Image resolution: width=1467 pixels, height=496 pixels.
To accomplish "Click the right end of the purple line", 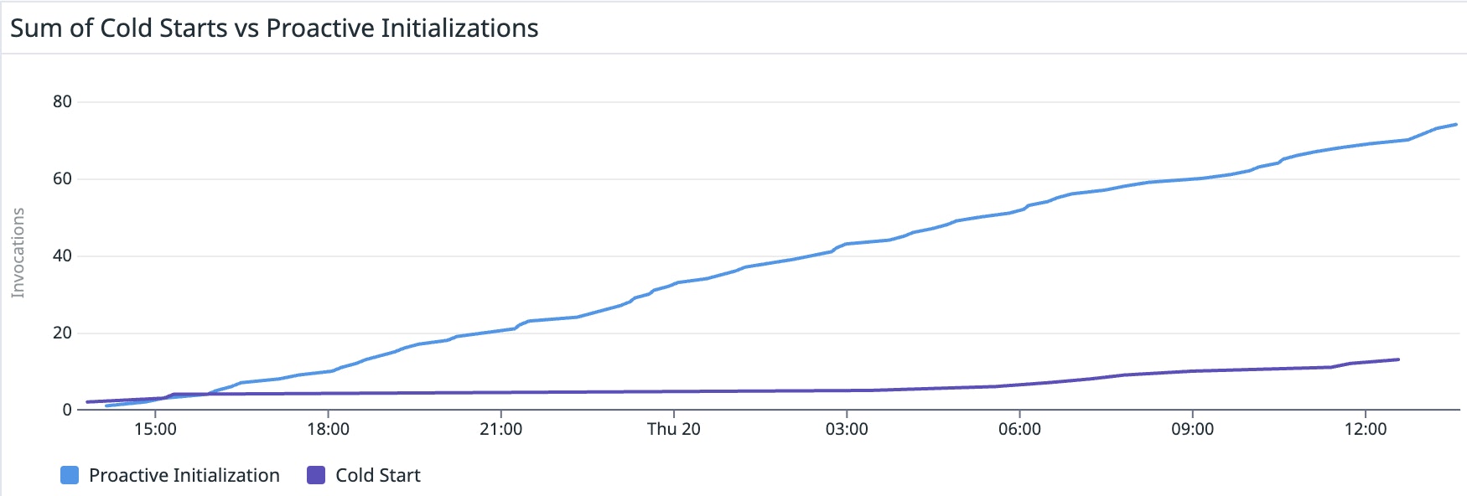I will coord(1398,359).
